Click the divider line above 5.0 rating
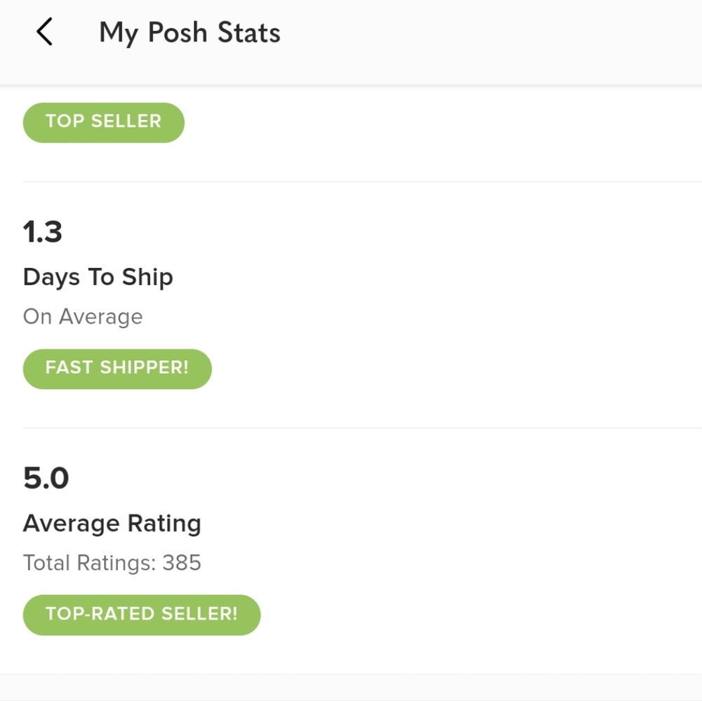 coord(351,428)
